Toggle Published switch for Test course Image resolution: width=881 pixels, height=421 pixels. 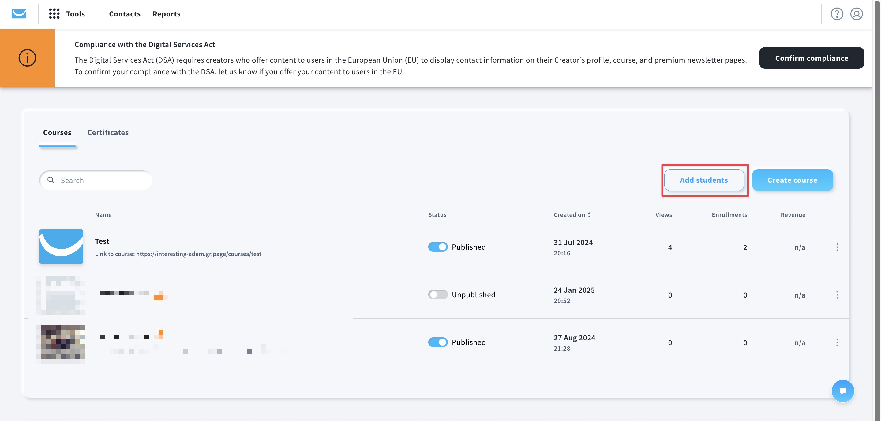[437, 247]
